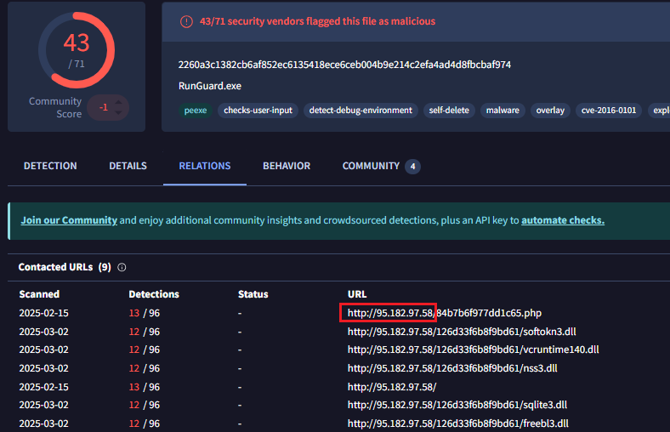Viewport: 670px width, 432px height.
Task: Open the DETAILS tab
Action: tap(128, 166)
